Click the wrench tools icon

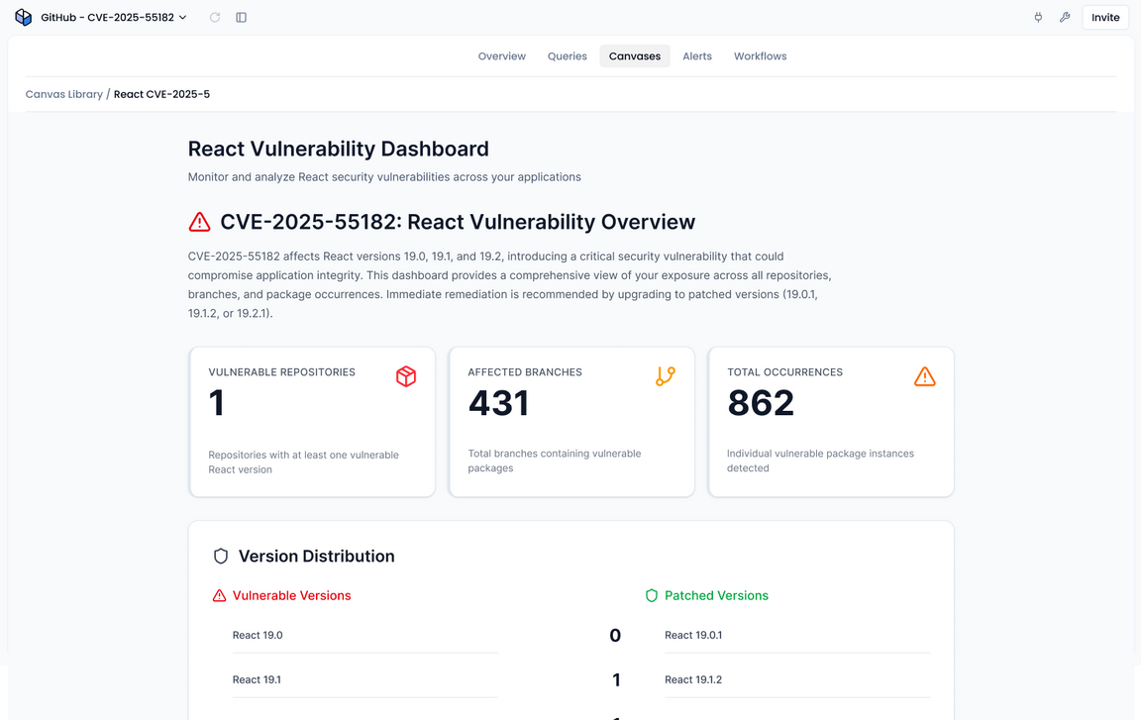coord(1065,17)
